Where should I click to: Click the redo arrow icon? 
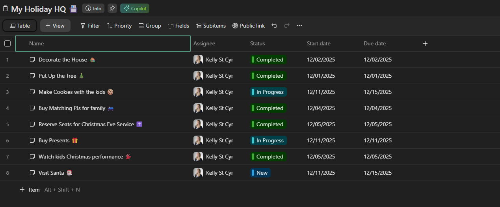[x=287, y=26]
